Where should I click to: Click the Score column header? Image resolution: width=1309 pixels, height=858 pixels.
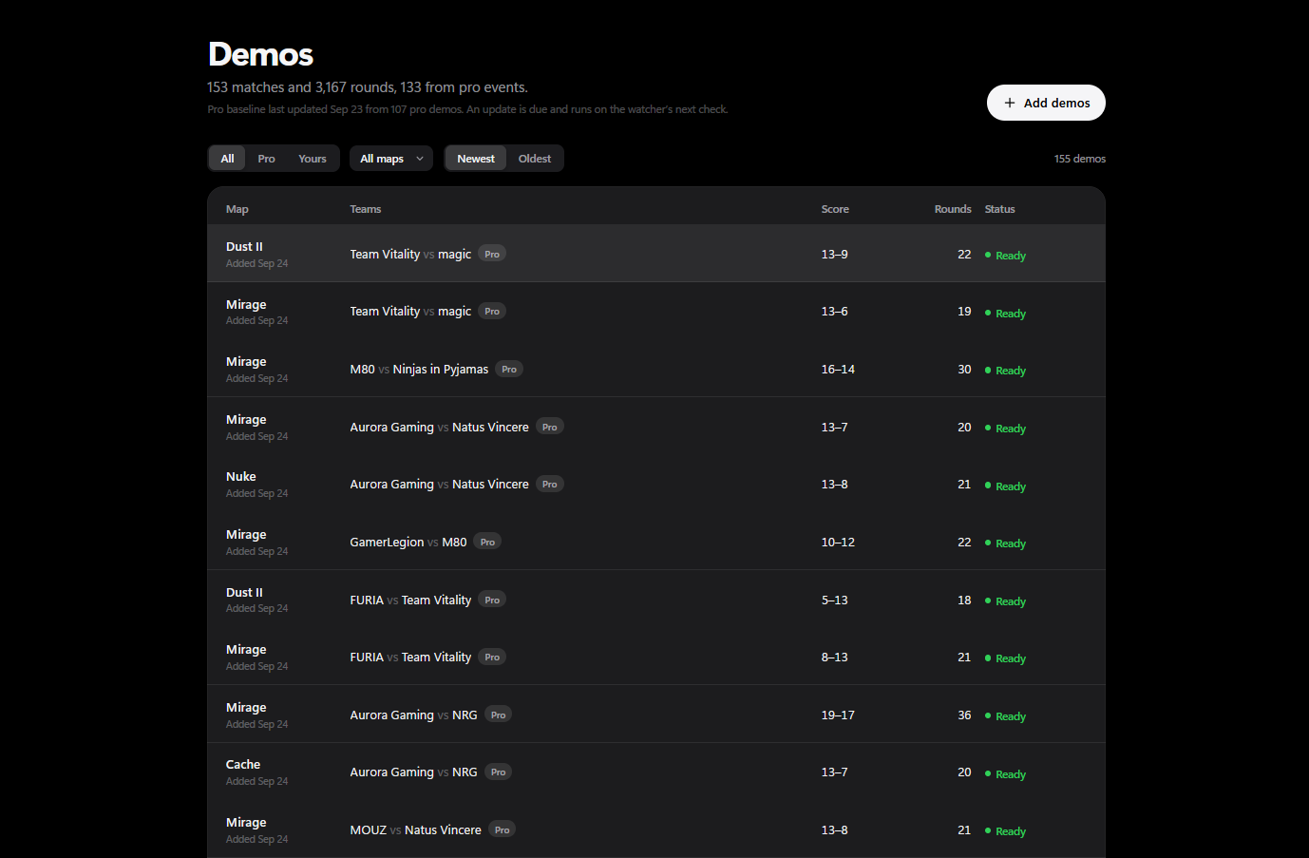tap(835, 209)
